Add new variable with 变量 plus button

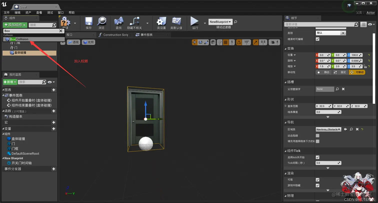pos(53,129)
